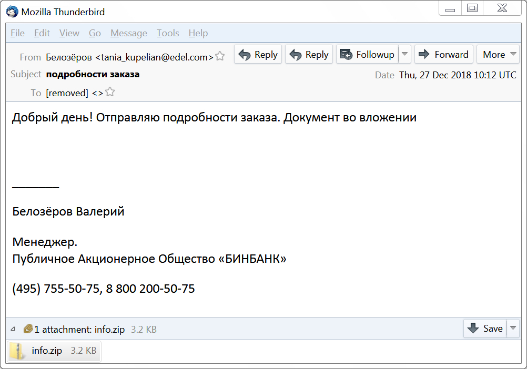Viewport: 527px width, 369px height.
Task: Open the Edit menu
Action: (42, 33)
